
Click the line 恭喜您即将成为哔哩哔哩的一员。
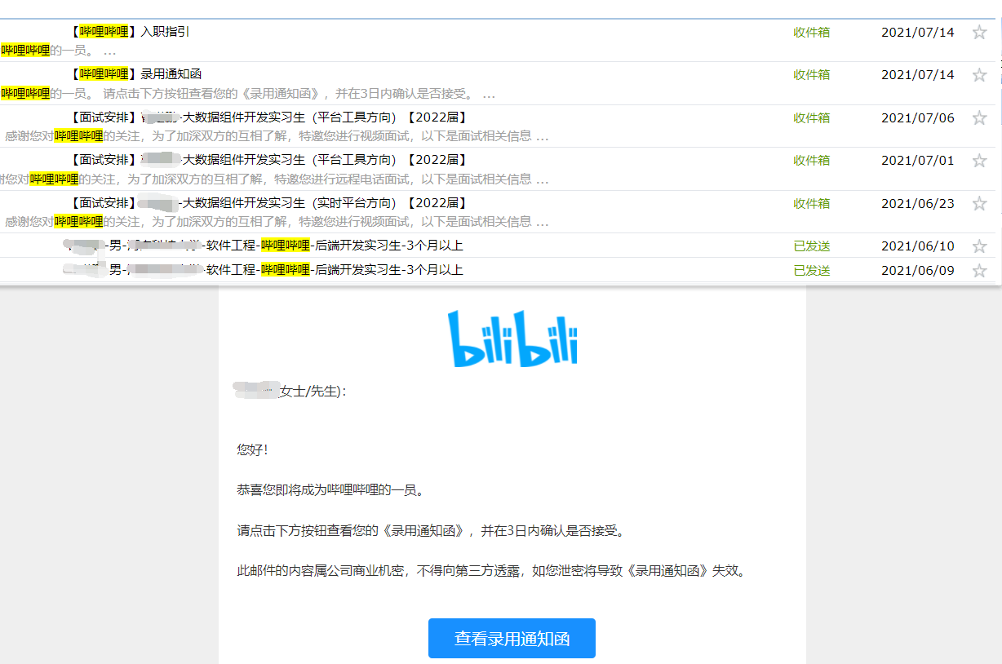(x=330, y=490)
